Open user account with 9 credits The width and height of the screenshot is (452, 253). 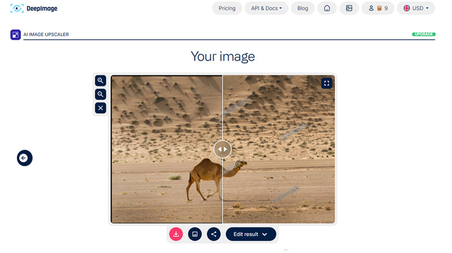coord(378,8)
